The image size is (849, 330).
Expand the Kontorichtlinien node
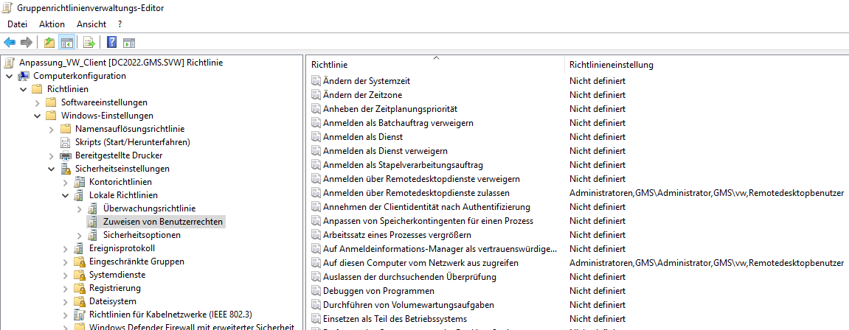pyautogui.click(x=65, y=182)
